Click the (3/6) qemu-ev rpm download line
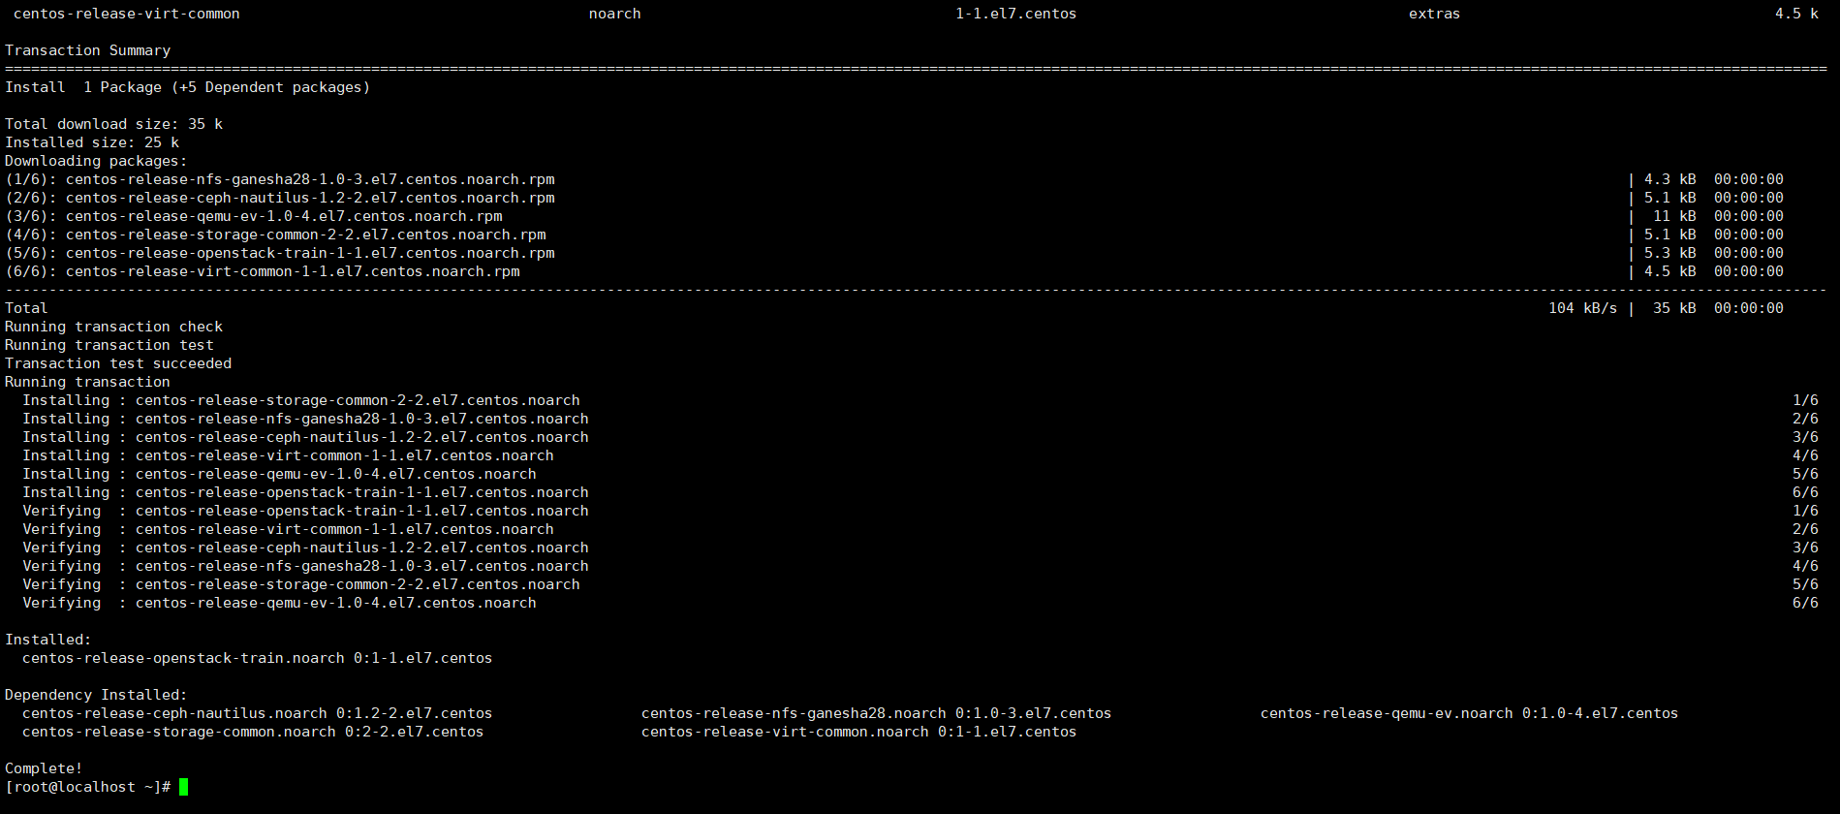Screen dimensions: 1840x814 [x=254, y=216]
